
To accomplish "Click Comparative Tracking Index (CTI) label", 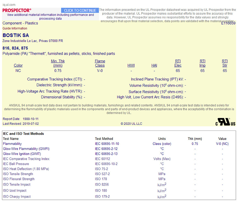I will coord(55,79).
